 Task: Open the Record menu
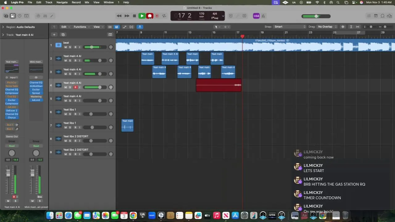tap(76, 2)
